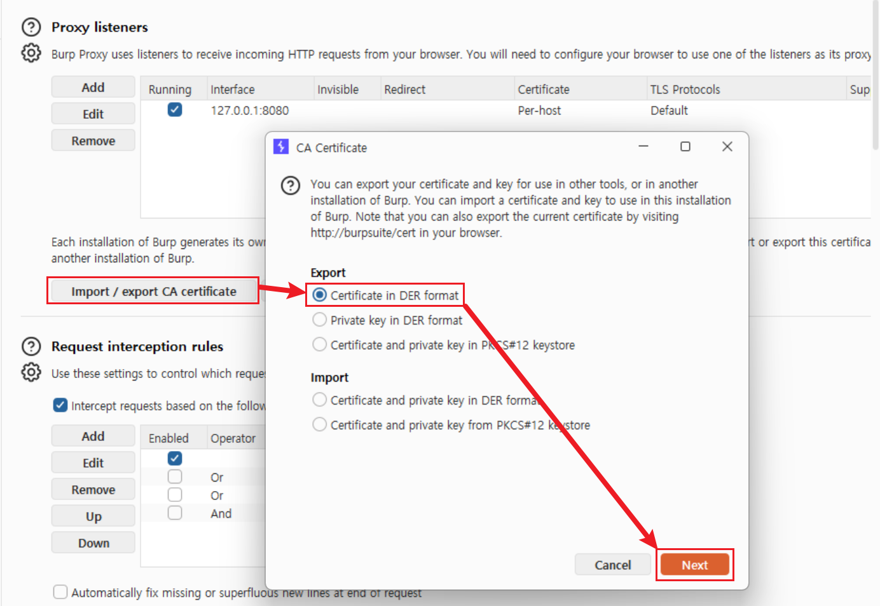
Task: Toggle 'Intercept requests based on the following' checkbox
Action: pyautogui.click(x=60, y=405)
